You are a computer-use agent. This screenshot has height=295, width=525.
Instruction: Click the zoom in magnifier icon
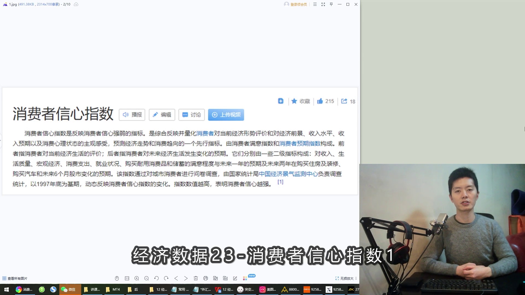137,278
